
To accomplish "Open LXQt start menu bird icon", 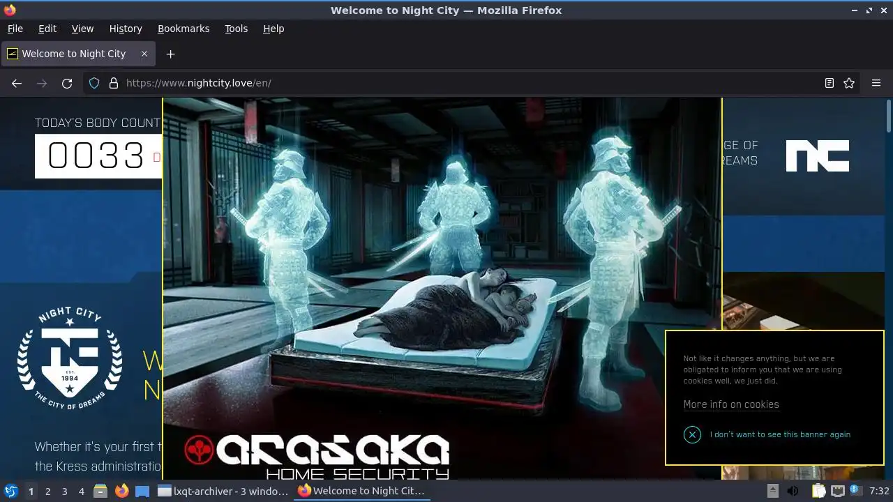I will pos(10,491).
